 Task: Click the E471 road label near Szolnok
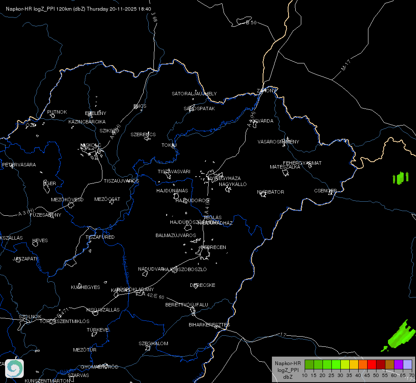tap(63, 313)
